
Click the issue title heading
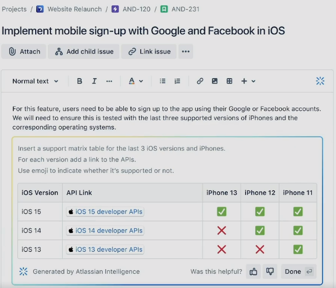point(143,31)
